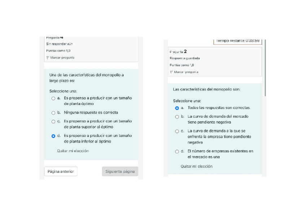Image resolution: width=306 pixels, height=216 pixels.
Task: Select 'Todas las respuestas son correctas' radio
Action: (x=177, y=108)
